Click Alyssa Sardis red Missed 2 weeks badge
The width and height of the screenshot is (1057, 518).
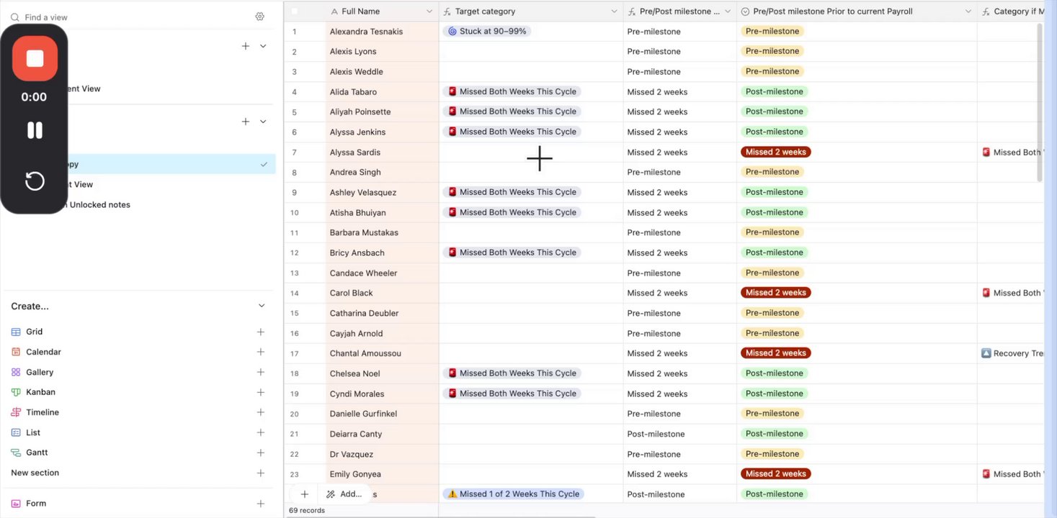coord(776,152)
